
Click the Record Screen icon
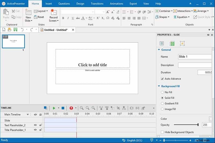(53, 12)
